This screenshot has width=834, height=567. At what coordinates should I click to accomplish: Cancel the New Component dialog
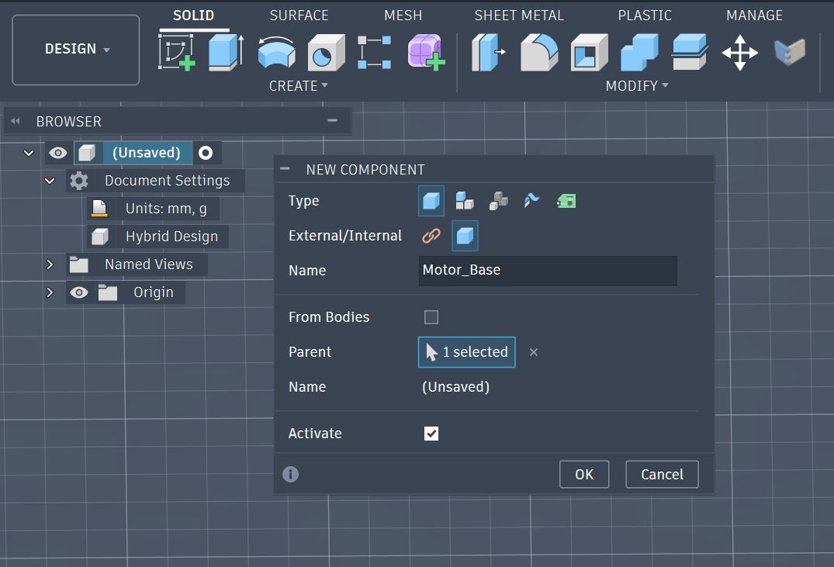tap(662, 474)
